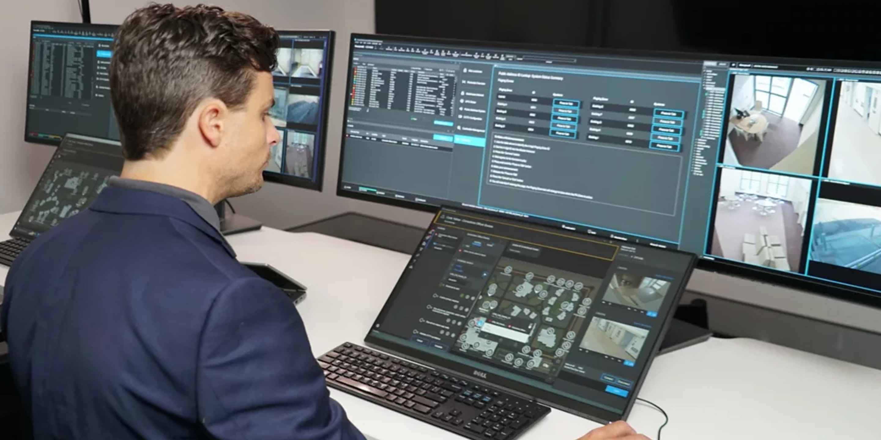Click the first key icon in action list
This screenshot has height=440, width=881.
pos(436,296)
